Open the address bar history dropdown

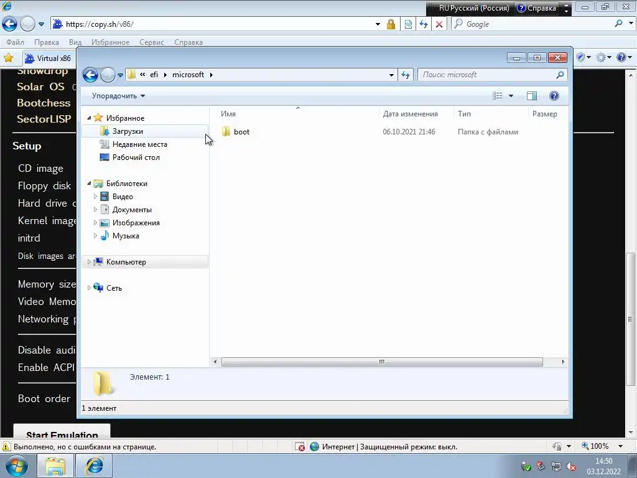coord(391,75)
